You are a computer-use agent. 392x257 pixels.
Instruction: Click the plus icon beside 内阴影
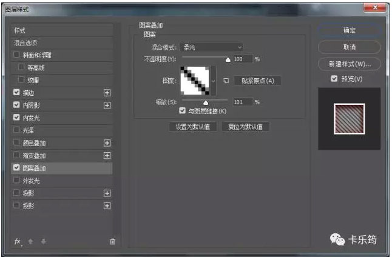click(x=107, y=105)
